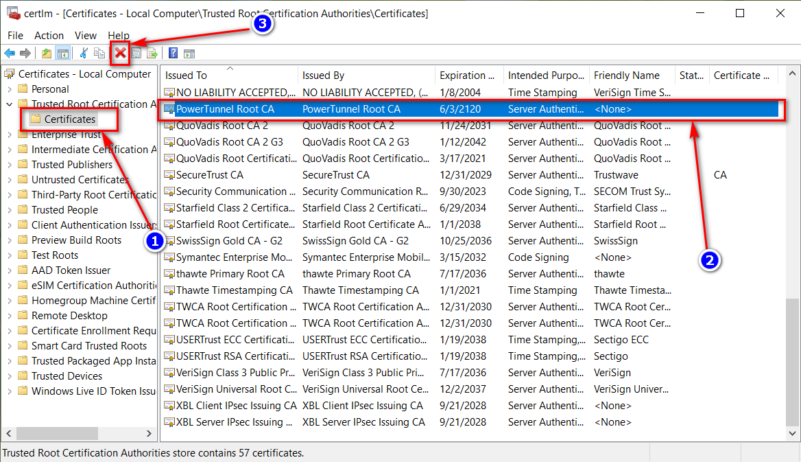Screen dimensions: 801x462
Task: Select Trusted Packaged App Installation tree item
Action: (94, 360)
